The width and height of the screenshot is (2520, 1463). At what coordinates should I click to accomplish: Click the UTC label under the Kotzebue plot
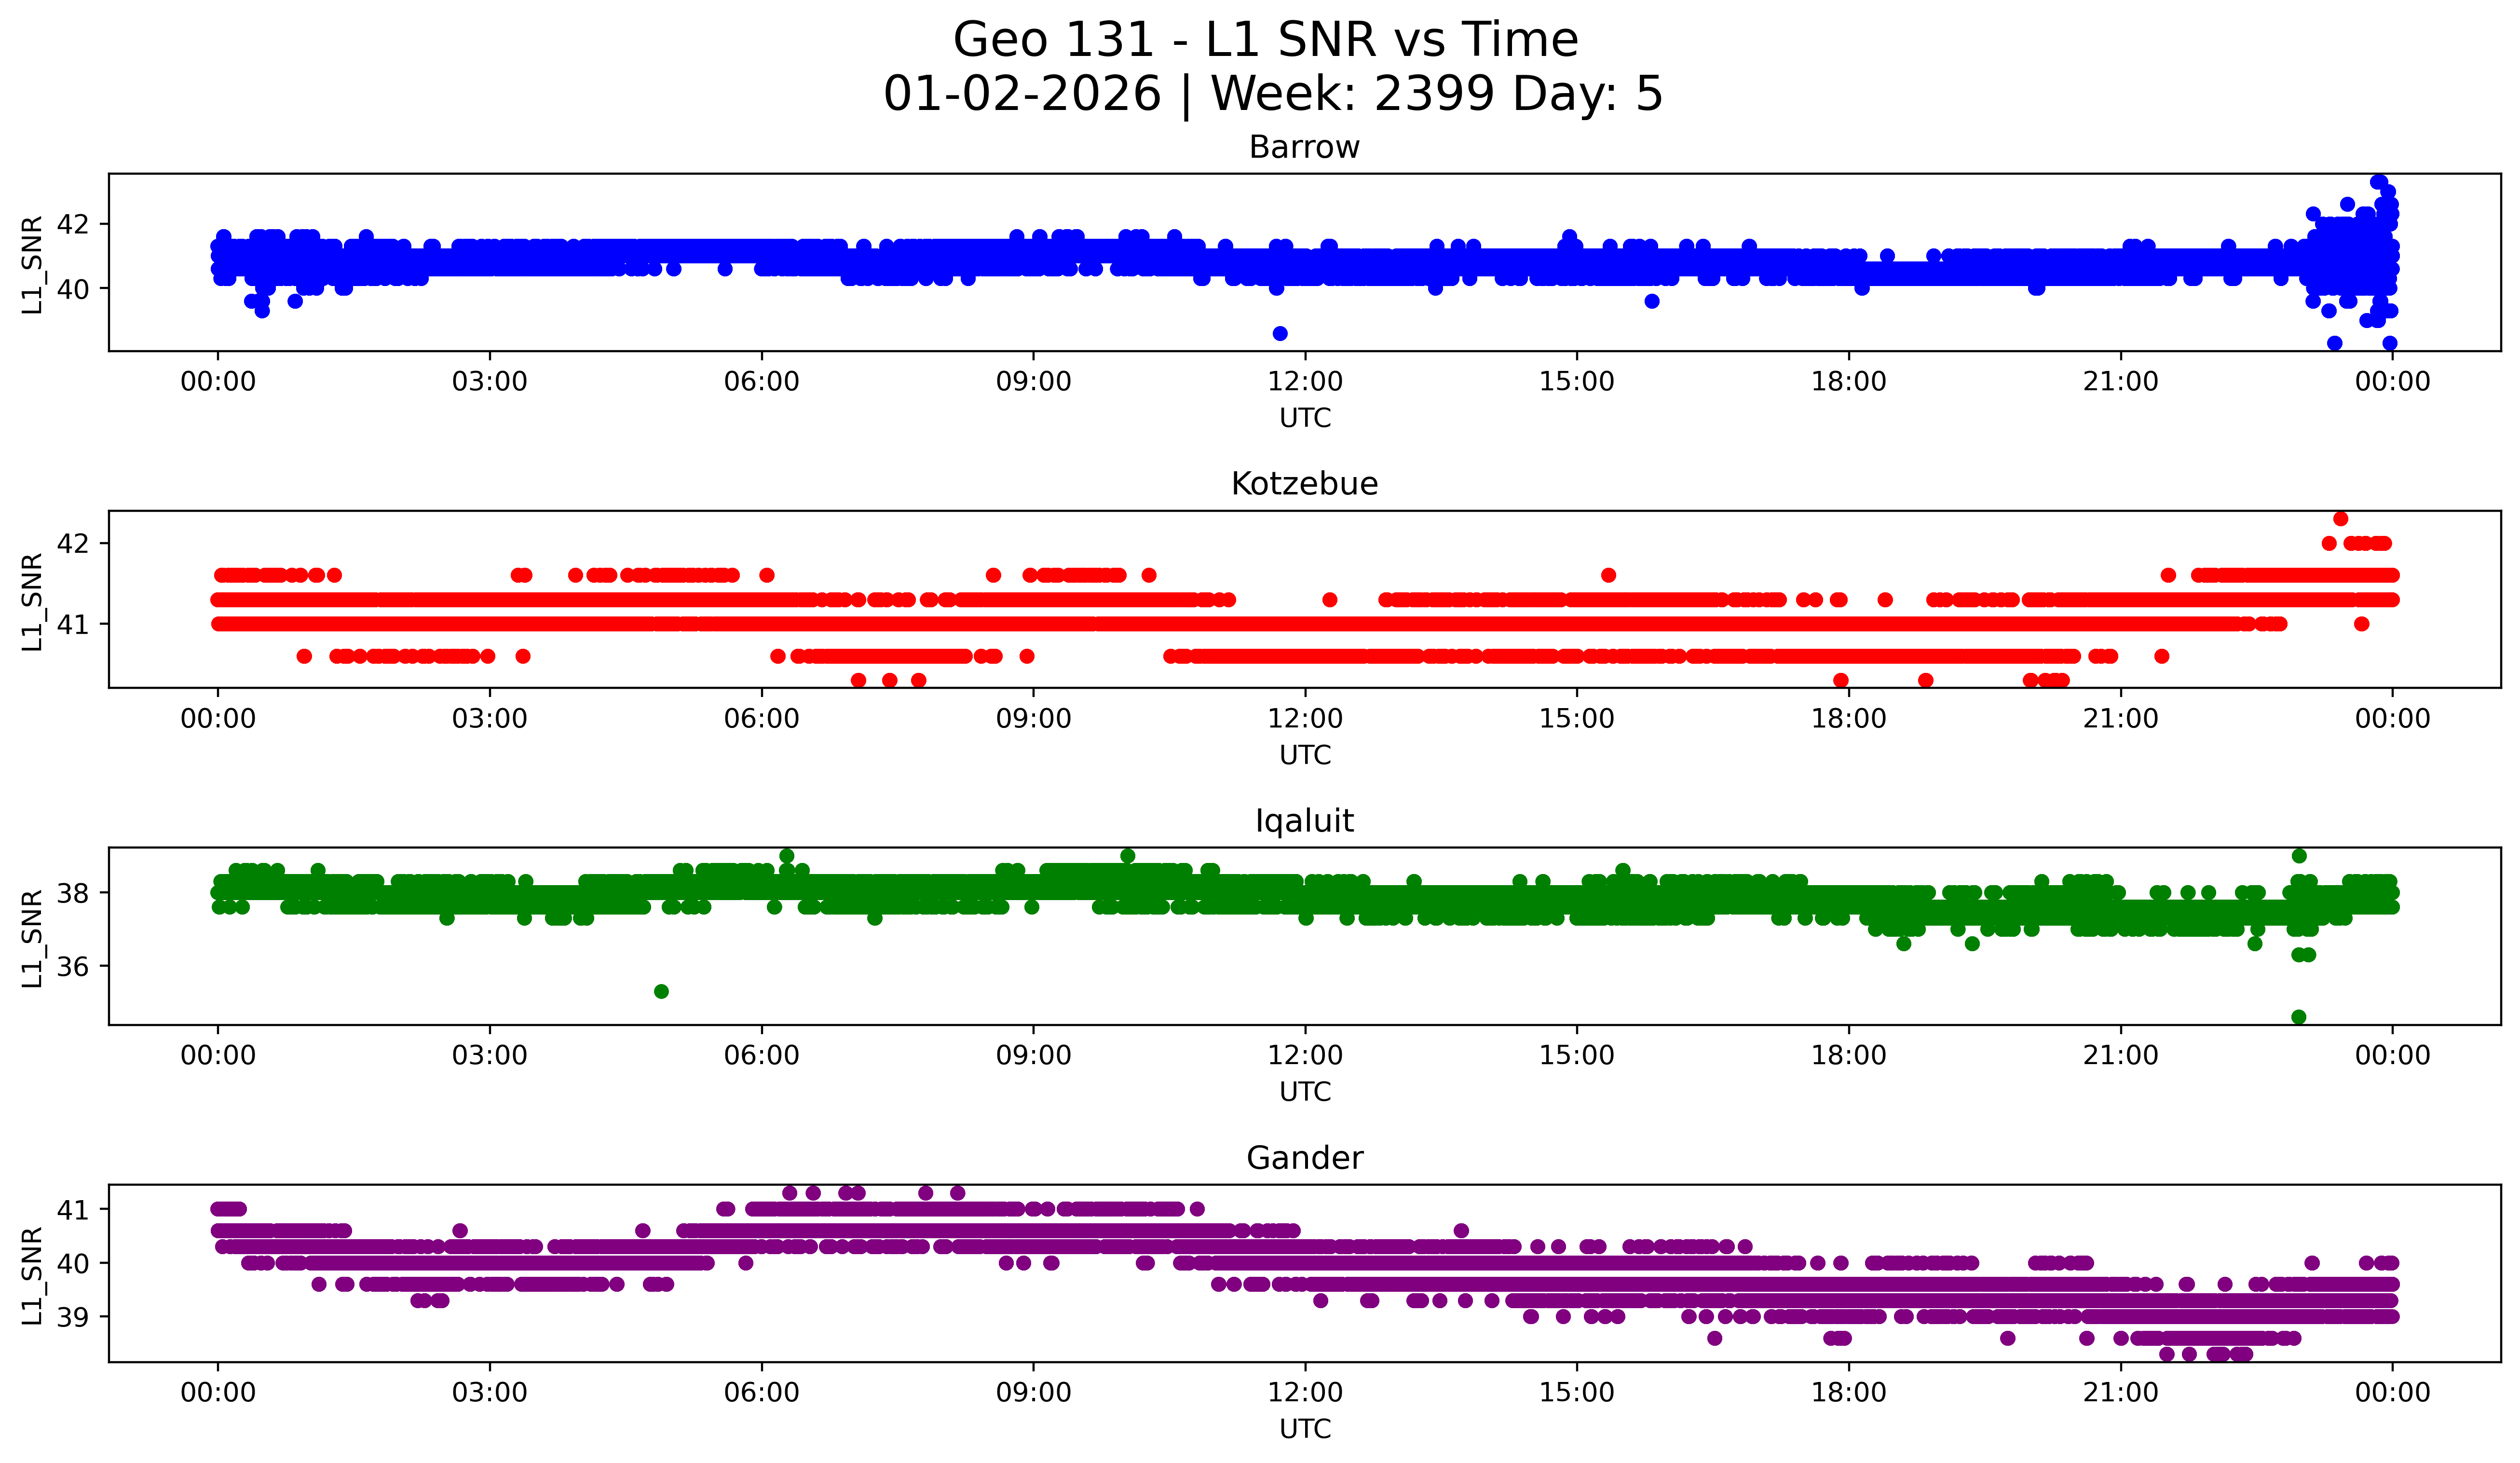[x=1305, y=755]
